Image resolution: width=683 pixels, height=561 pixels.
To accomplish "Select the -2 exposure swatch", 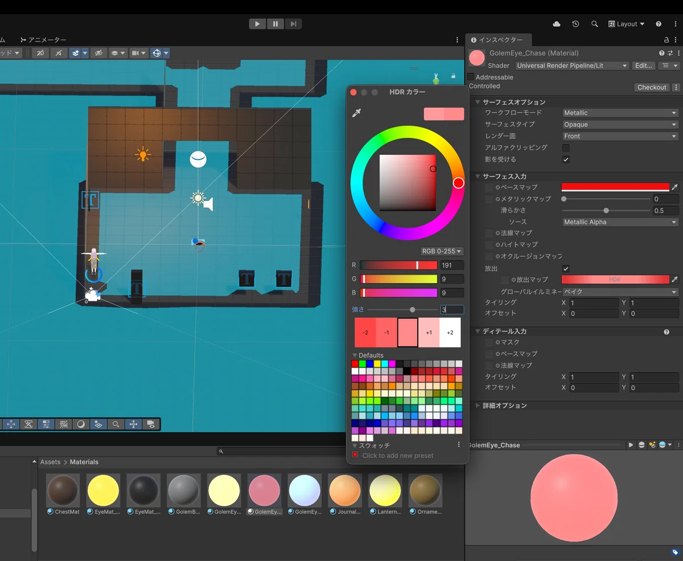I will click(x=365, y=333).
